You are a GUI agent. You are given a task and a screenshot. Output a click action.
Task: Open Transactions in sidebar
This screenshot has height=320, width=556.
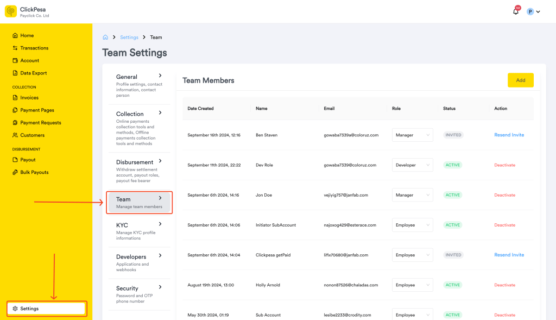point(34,48)
